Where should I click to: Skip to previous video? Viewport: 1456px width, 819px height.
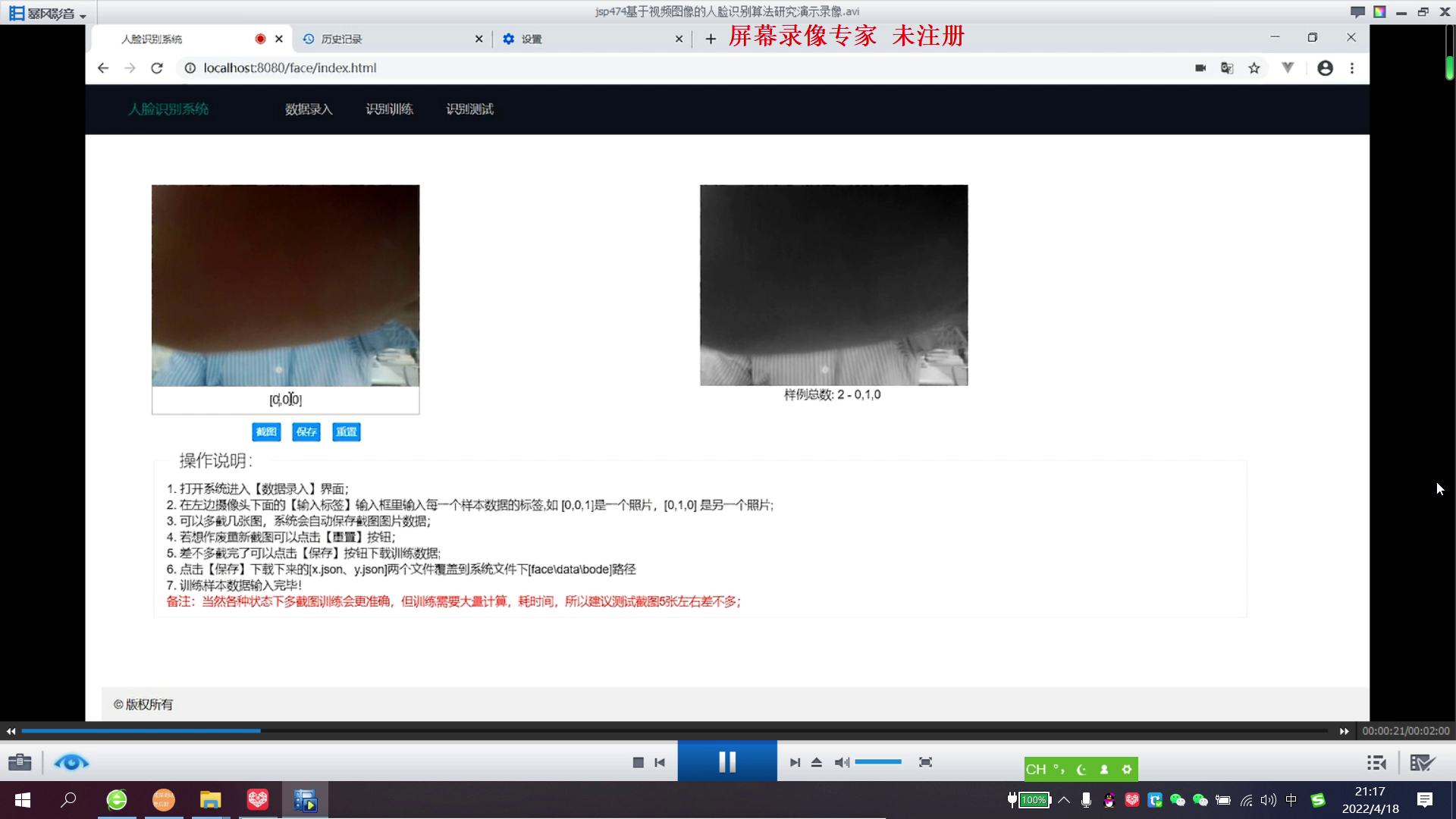click(660, 762)
